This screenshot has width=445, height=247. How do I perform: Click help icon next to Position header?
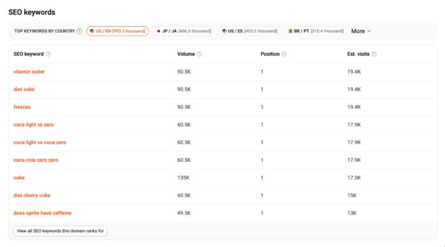coord(284,54)
